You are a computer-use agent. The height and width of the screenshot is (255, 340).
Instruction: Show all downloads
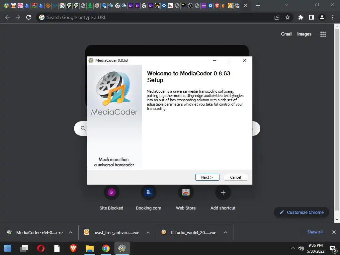[315, 232]
